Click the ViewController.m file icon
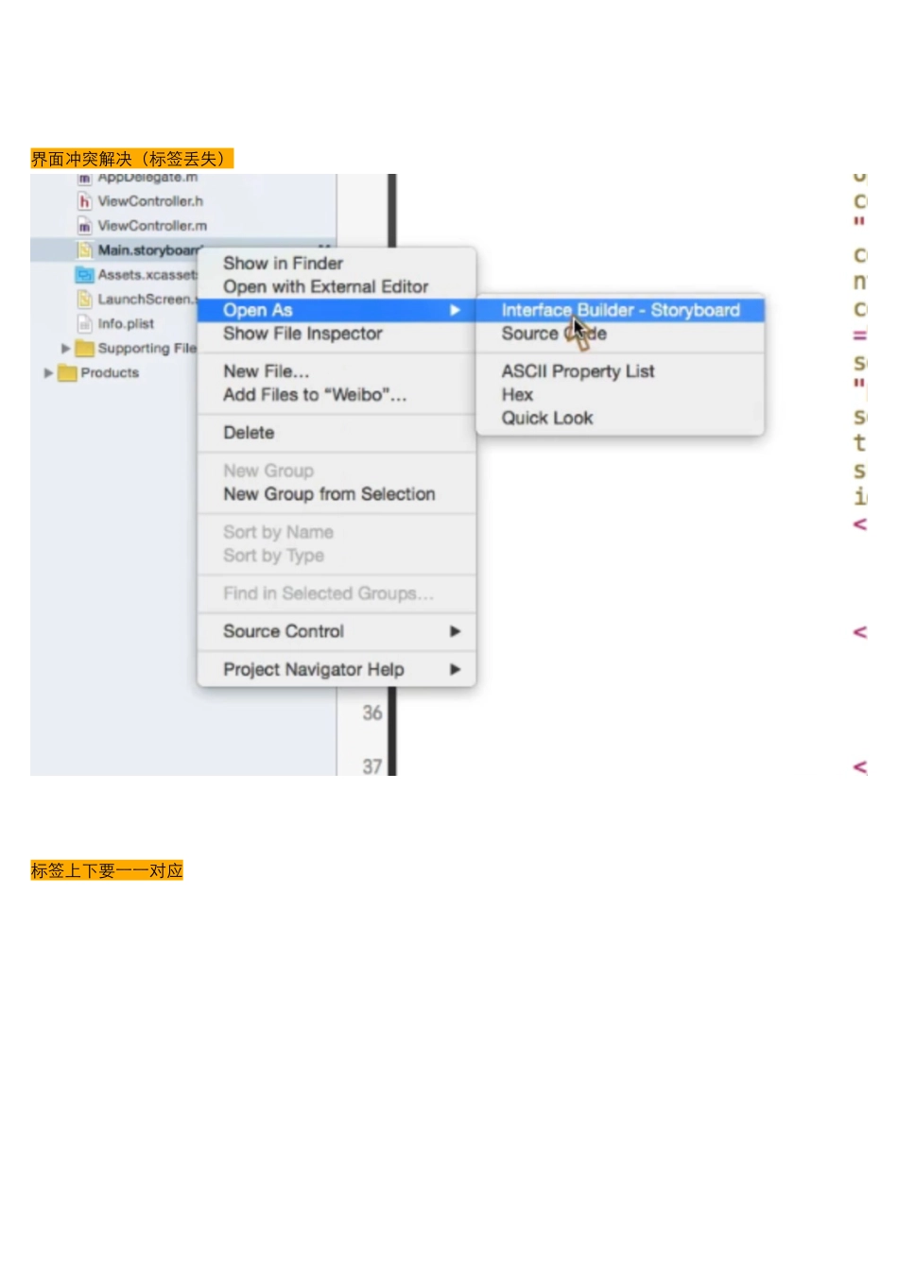The height and width of the screenshot is (1271, 898). coord(84,226)
